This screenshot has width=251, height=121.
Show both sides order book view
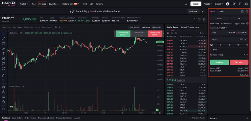tap(168, 33)
